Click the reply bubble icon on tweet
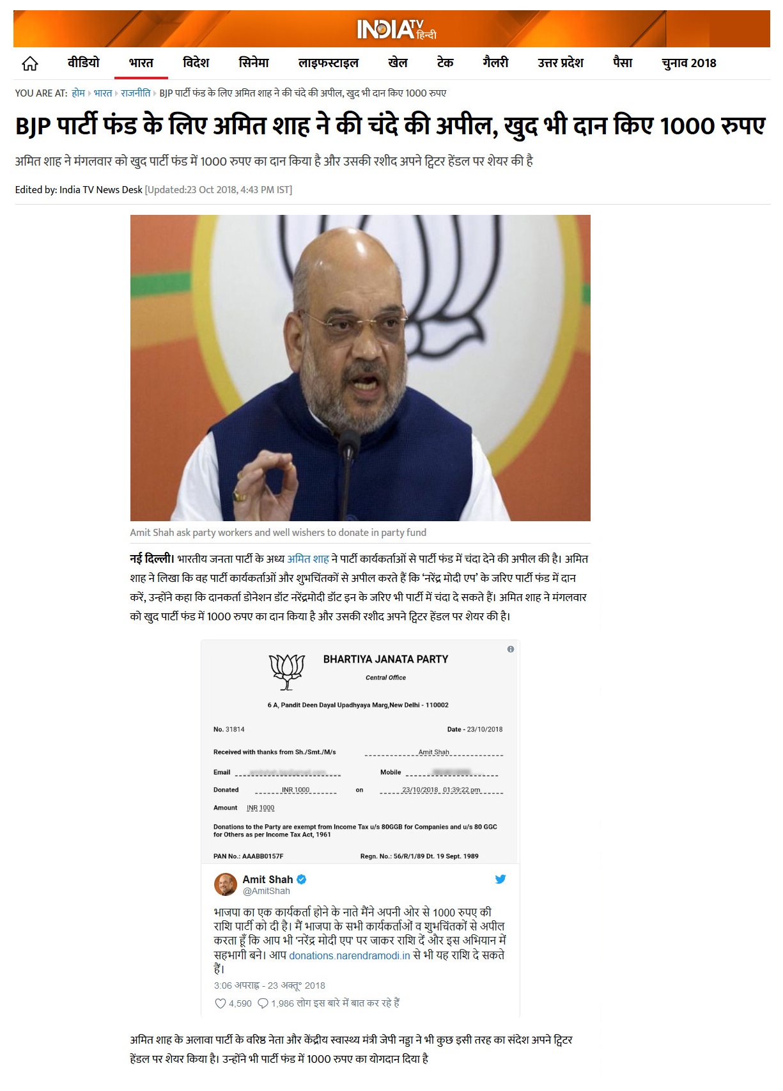783x1091 pixels. click(263, 1003)
